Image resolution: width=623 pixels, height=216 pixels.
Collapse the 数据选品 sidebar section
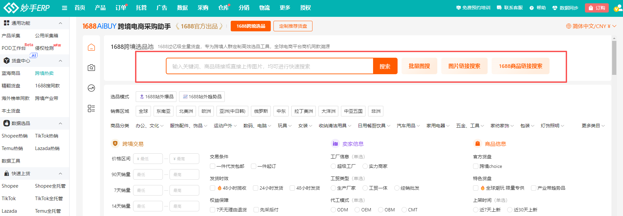[60, 123]
